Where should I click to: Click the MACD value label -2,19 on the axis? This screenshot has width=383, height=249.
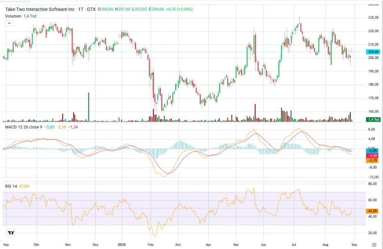pos(372,160)
